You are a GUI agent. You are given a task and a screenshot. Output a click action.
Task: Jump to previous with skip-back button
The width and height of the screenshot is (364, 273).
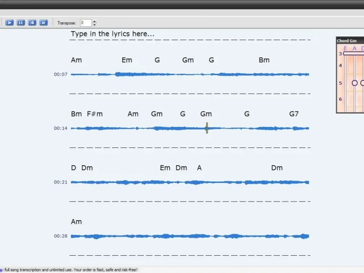click(x=32, y=22)
